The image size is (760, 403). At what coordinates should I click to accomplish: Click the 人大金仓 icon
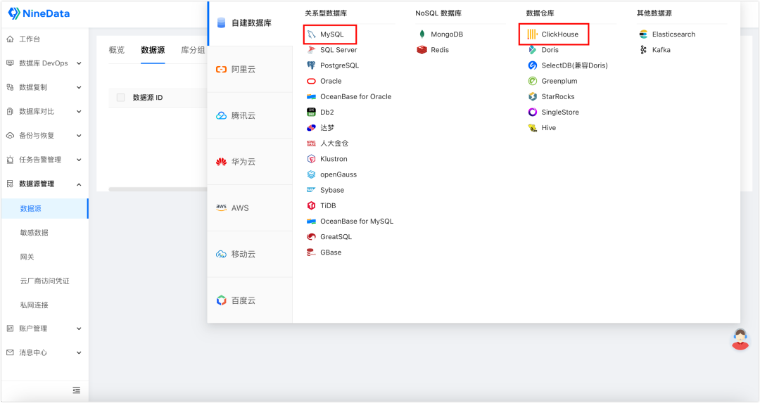(311, 143)
